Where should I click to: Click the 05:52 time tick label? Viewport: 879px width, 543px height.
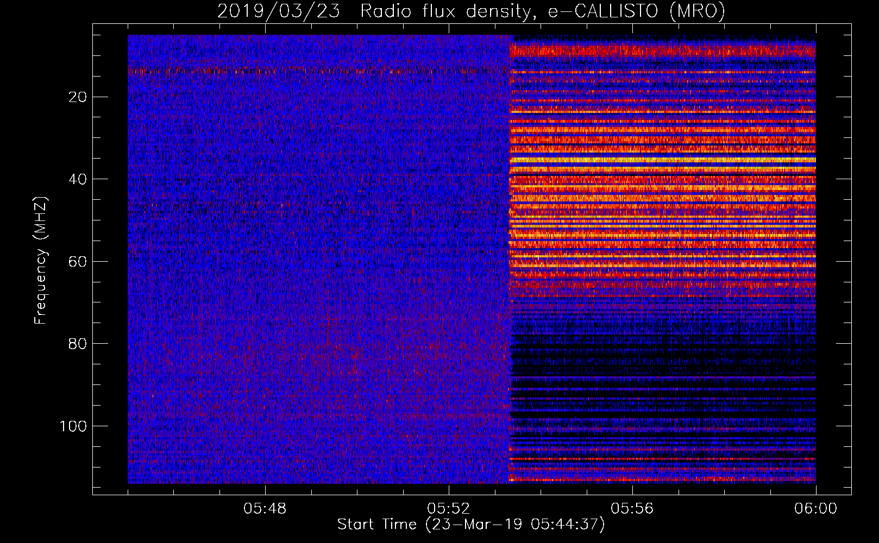[449, 509]
